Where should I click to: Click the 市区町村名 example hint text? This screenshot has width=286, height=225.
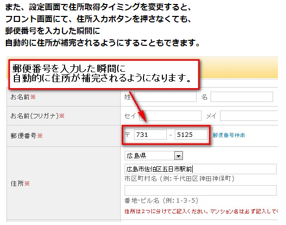tap(179, 179)
